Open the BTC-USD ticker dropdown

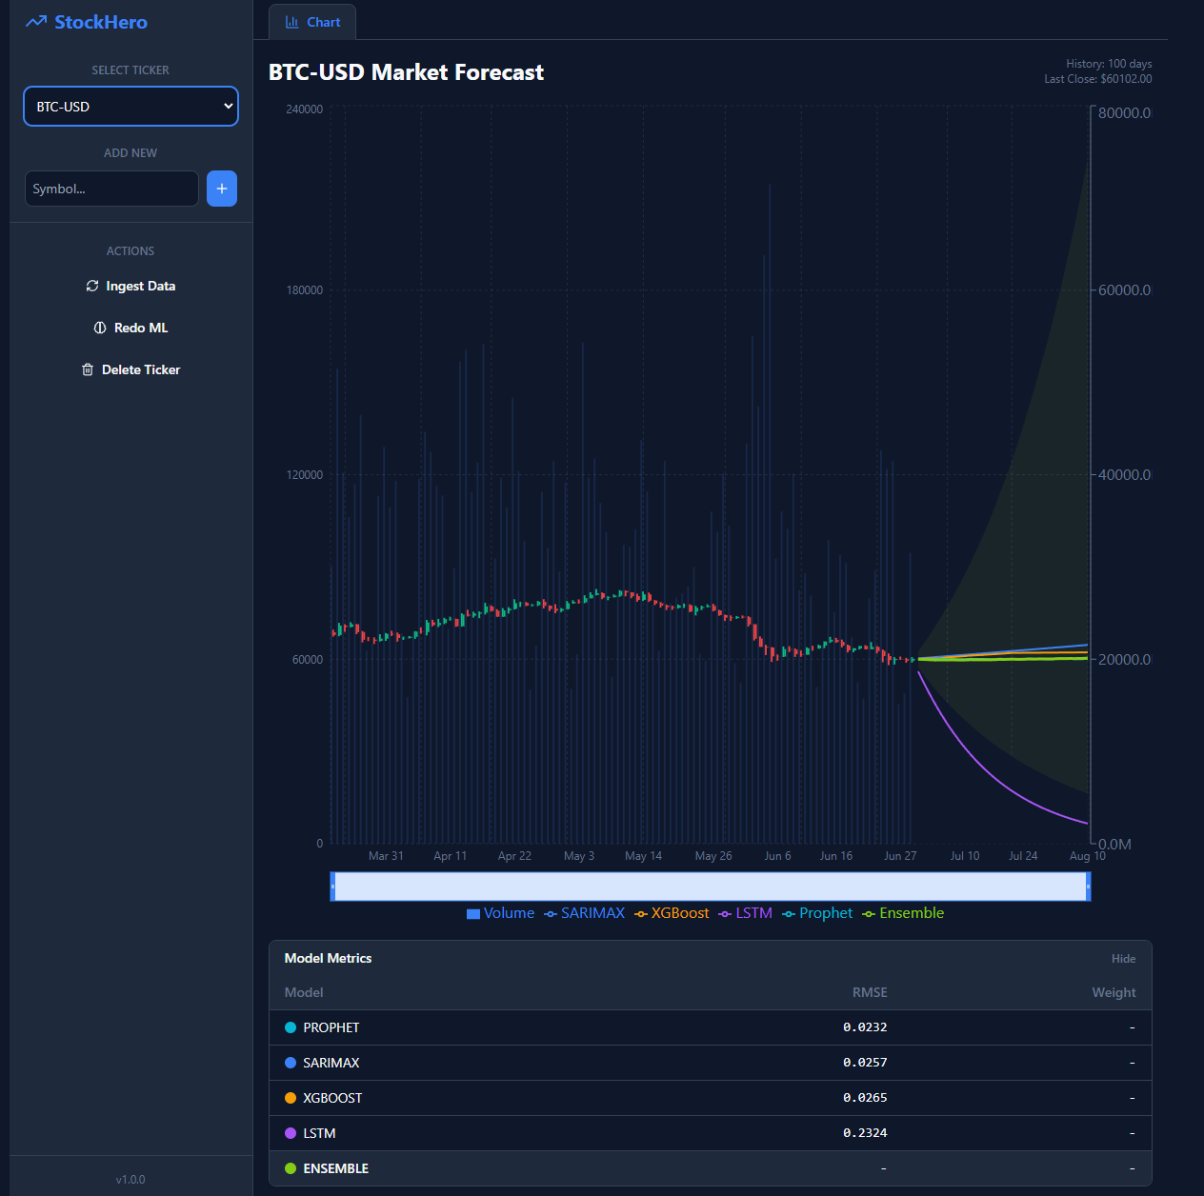130,107
